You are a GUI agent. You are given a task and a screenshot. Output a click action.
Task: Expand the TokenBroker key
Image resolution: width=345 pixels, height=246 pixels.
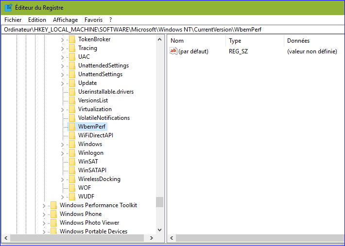63,40
